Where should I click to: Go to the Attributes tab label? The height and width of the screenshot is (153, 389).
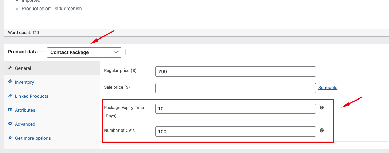click(x=25, y=110)
